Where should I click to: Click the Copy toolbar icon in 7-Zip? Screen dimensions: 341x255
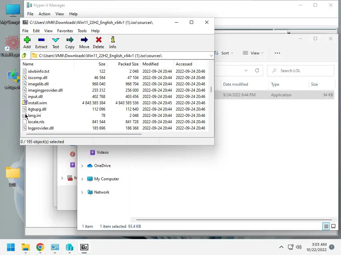70,42
